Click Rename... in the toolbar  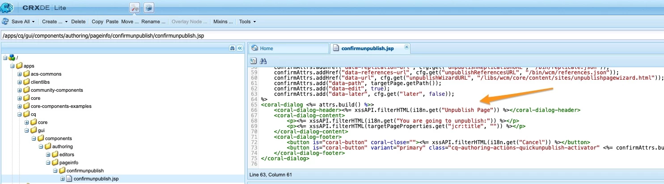(x=153, y=21)
